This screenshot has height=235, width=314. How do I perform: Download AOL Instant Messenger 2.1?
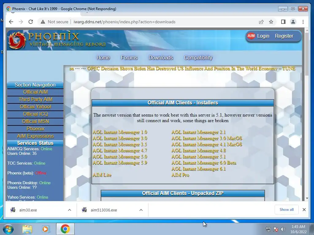[198, 132]
